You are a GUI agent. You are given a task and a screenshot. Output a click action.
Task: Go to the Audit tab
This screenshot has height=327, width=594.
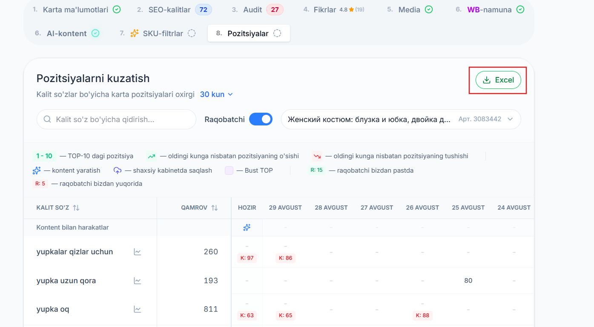point(258,9)
